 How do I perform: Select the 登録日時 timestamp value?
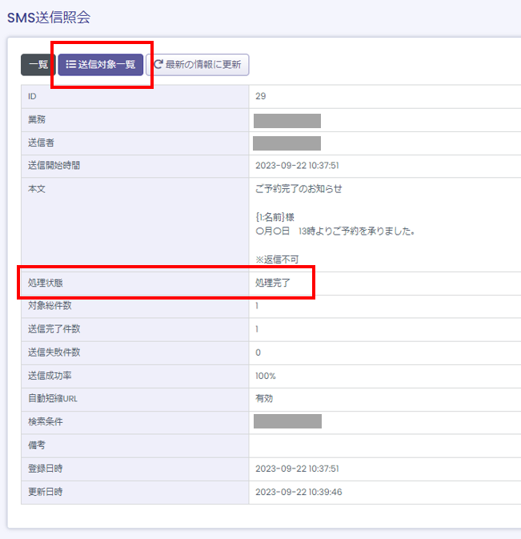[x=298, y=469]
